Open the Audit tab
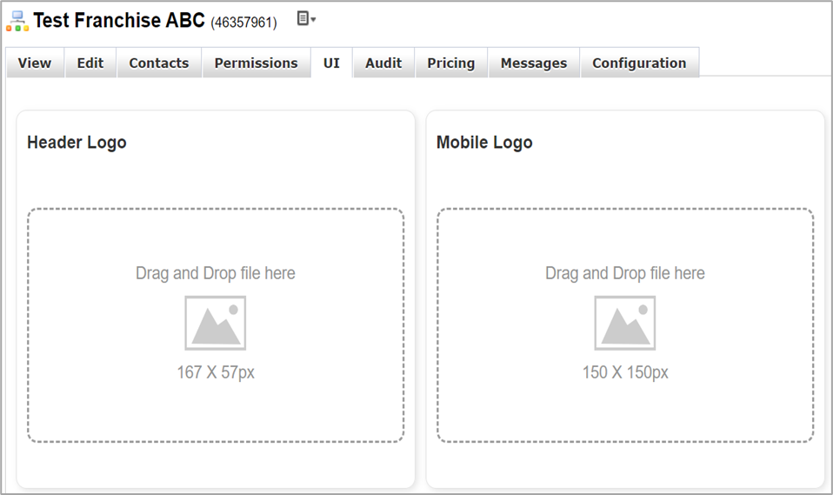The image size is (833, 495). 383,63
